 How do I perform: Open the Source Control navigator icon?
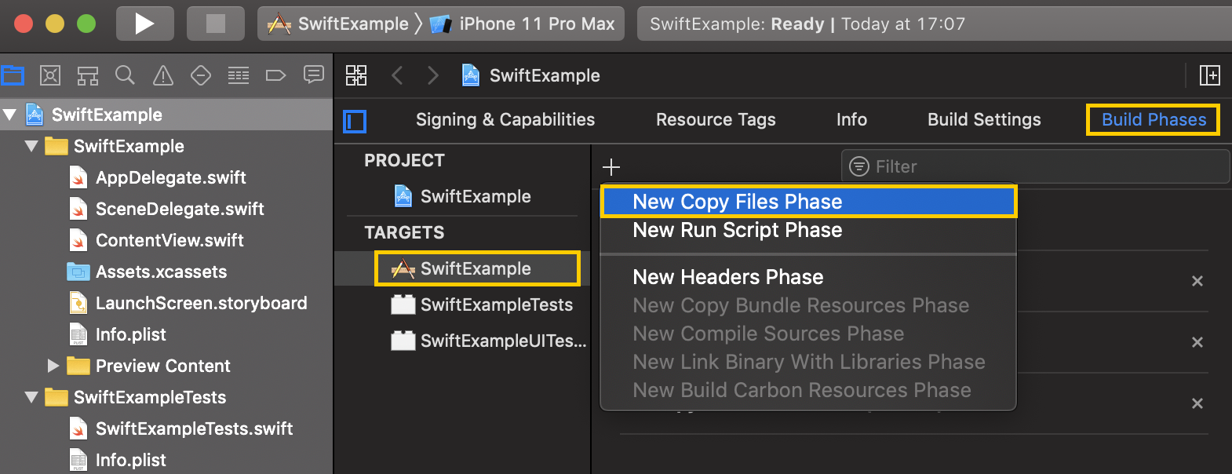click(x=50, y=75)
